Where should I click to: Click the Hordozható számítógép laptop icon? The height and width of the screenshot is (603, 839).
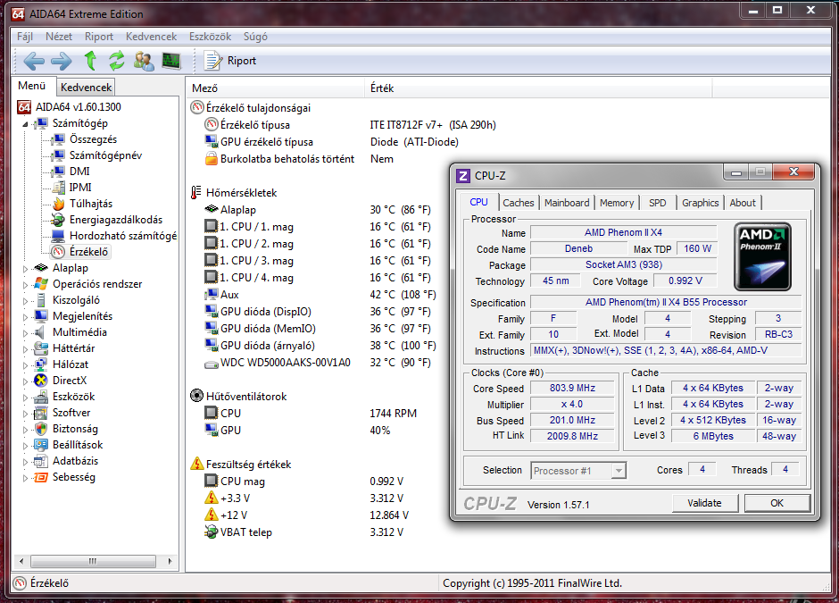58,236
